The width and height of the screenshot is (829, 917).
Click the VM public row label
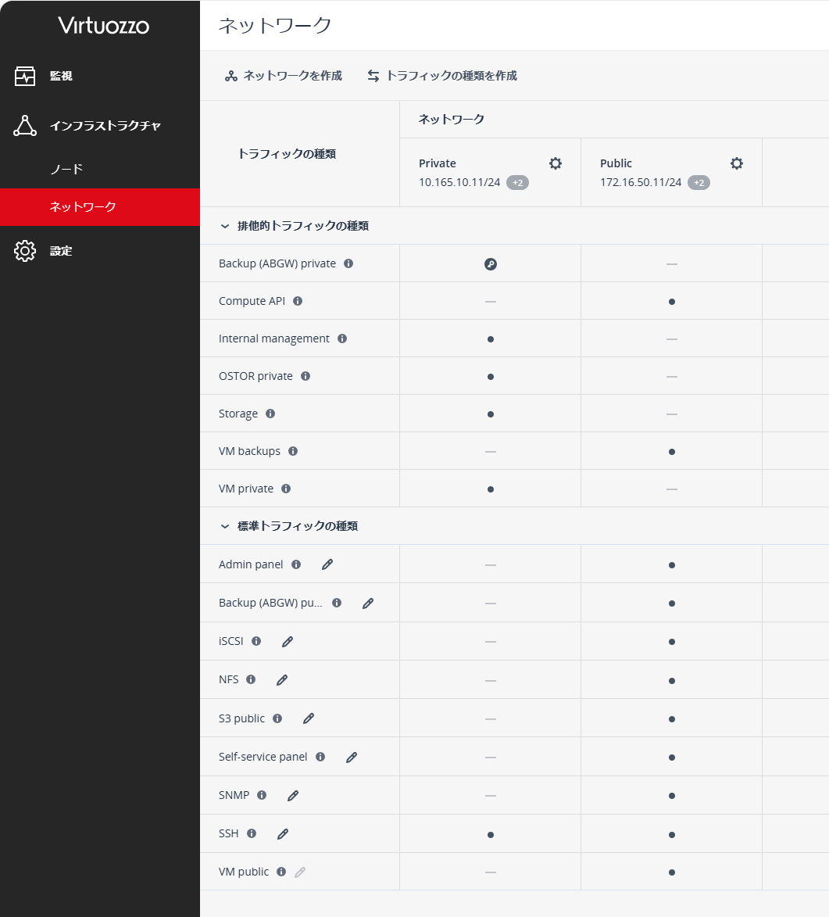(x=244, y=872)
